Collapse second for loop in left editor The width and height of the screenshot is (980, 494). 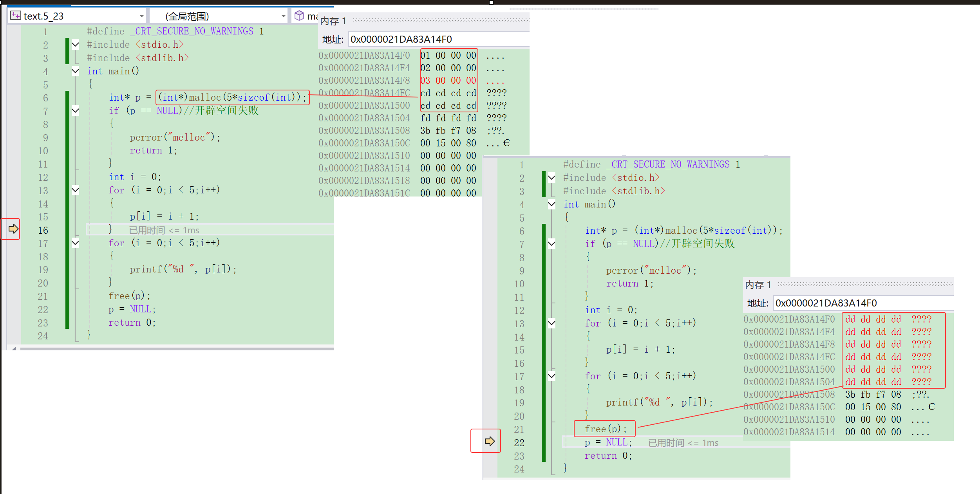[76, 243]
